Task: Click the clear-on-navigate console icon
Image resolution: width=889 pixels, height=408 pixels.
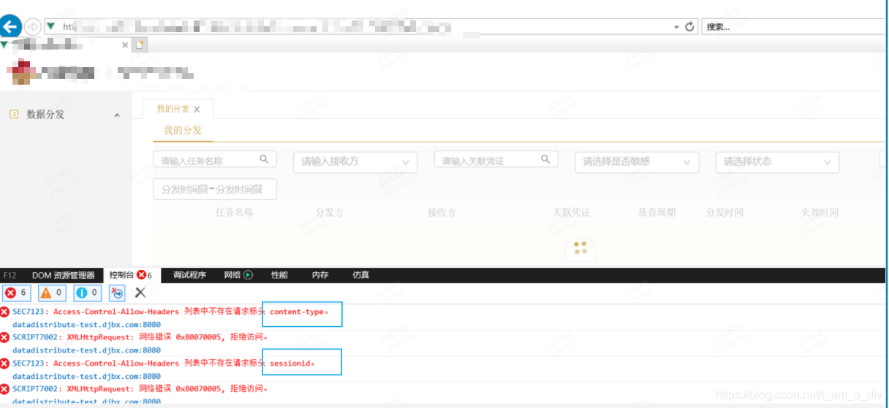Action: pyautogui.click(x=118, y=293)
